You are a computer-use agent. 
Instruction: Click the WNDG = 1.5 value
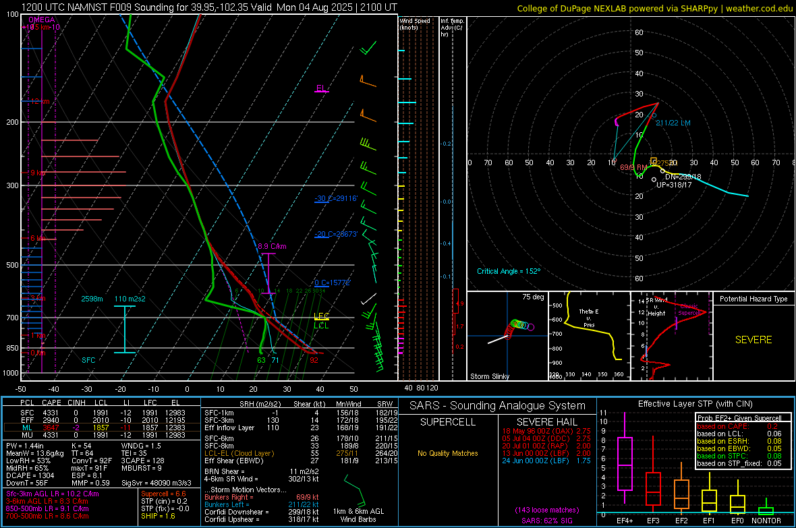141,446
